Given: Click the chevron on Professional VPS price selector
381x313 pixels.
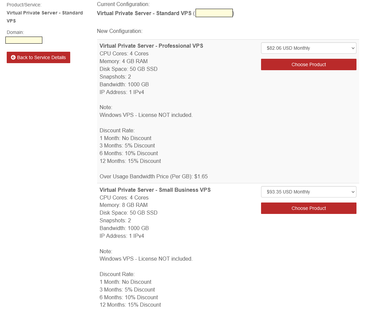Looking at the screenshot, I should click(x=353, y=48).
